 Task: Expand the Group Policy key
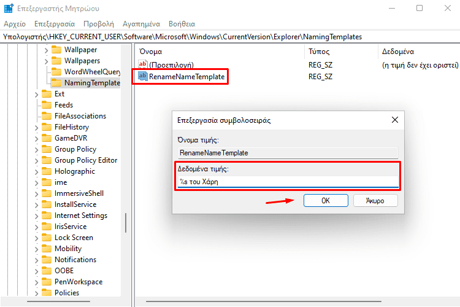tap(36, 150)
